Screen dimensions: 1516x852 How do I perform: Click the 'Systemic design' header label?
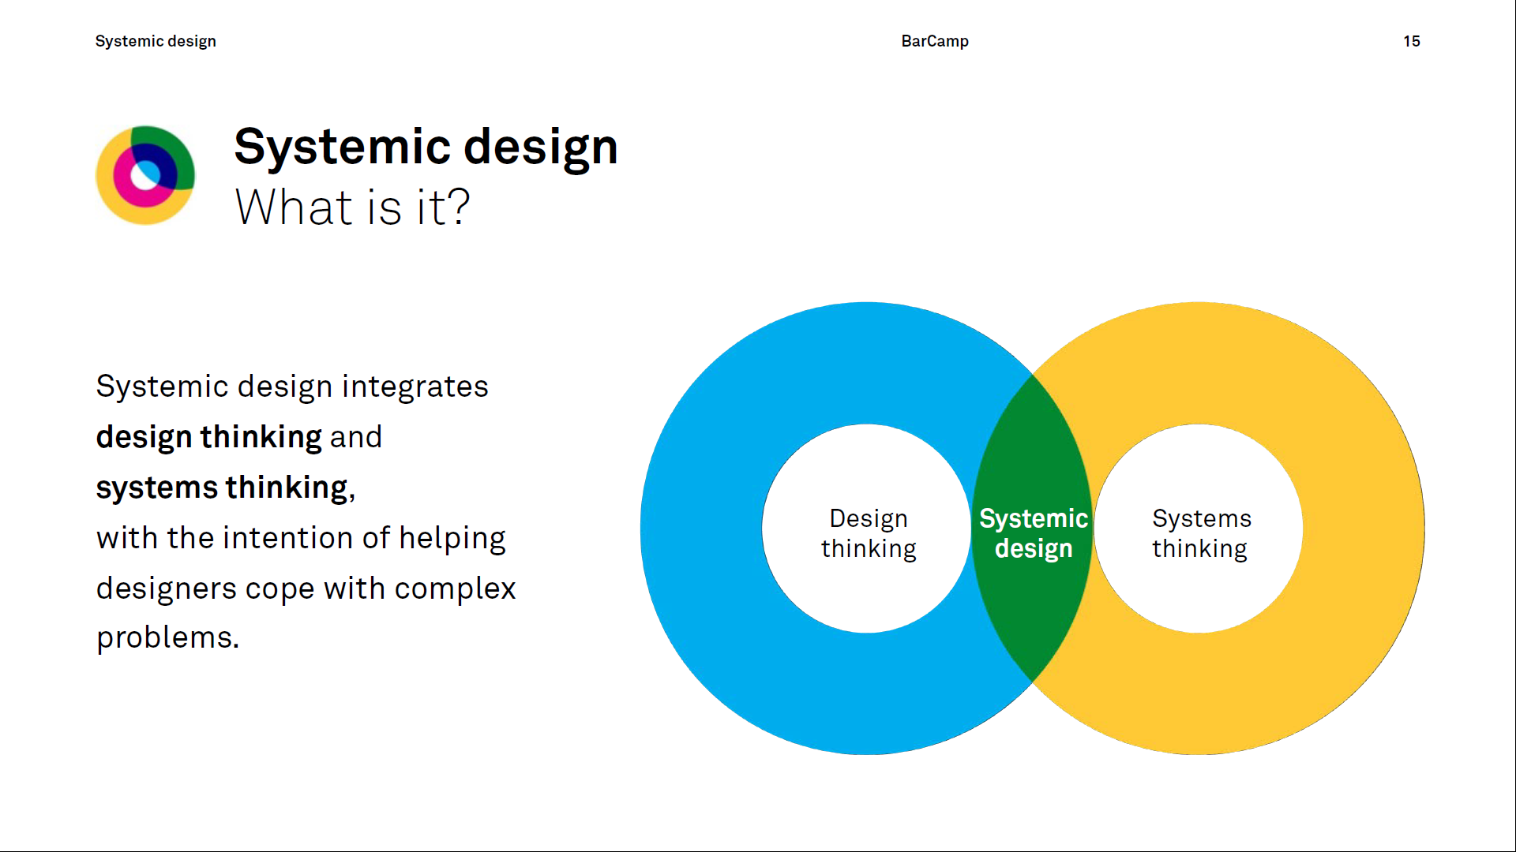click(156, 41)
